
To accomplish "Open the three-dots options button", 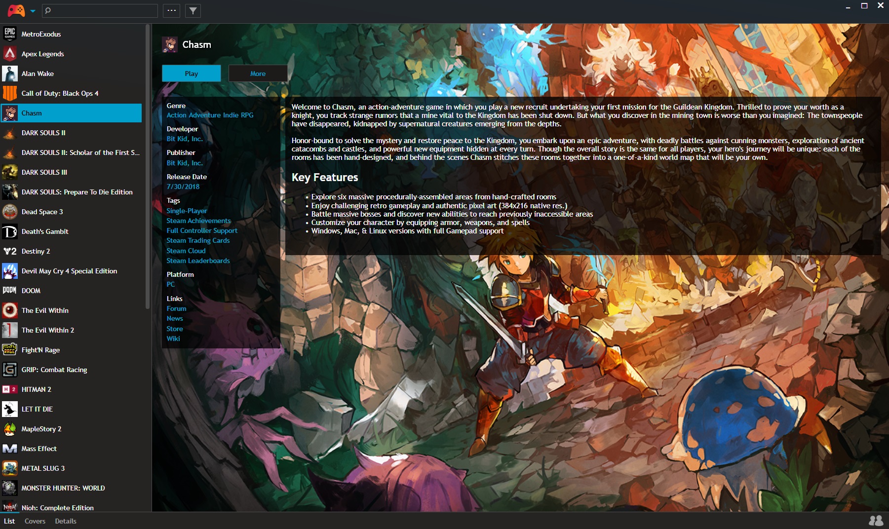I will [x=172, y=10].
